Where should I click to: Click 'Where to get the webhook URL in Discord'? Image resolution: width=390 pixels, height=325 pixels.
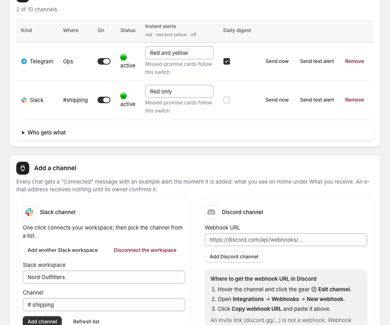(x=263, y=279)
